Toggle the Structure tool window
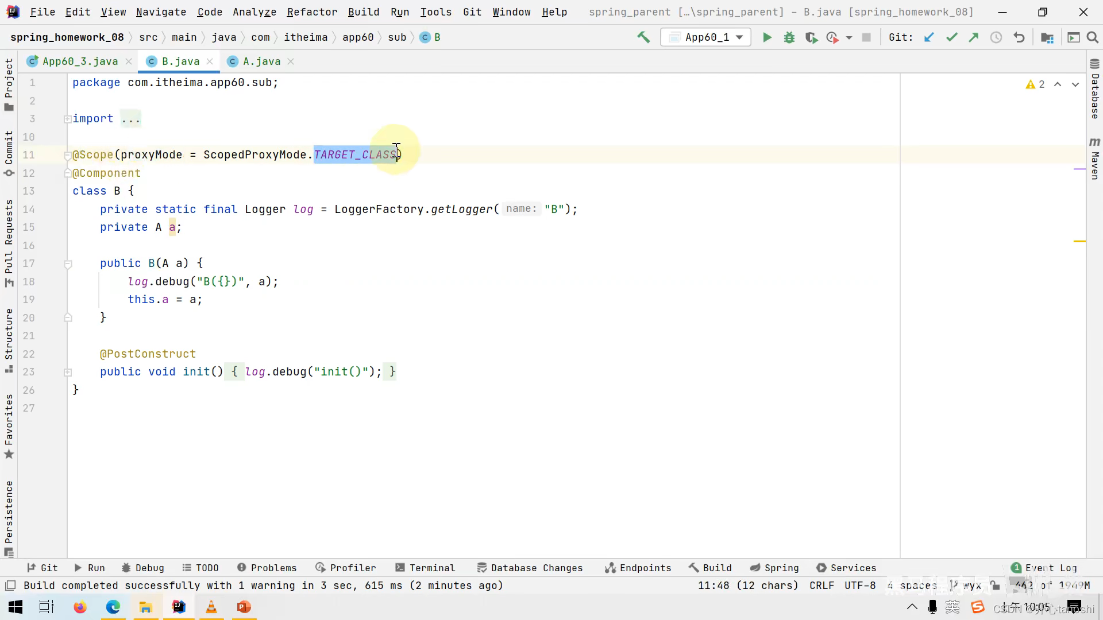This screenshot has height=620, width=1103. (9, 341)
